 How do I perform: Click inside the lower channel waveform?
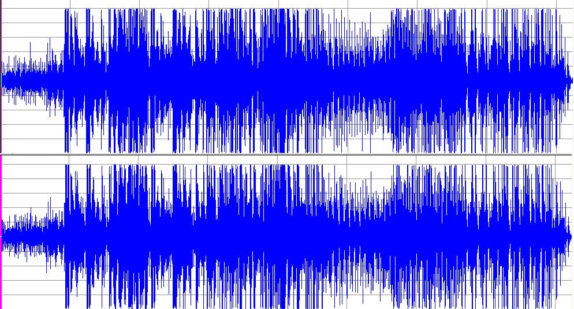287,236
